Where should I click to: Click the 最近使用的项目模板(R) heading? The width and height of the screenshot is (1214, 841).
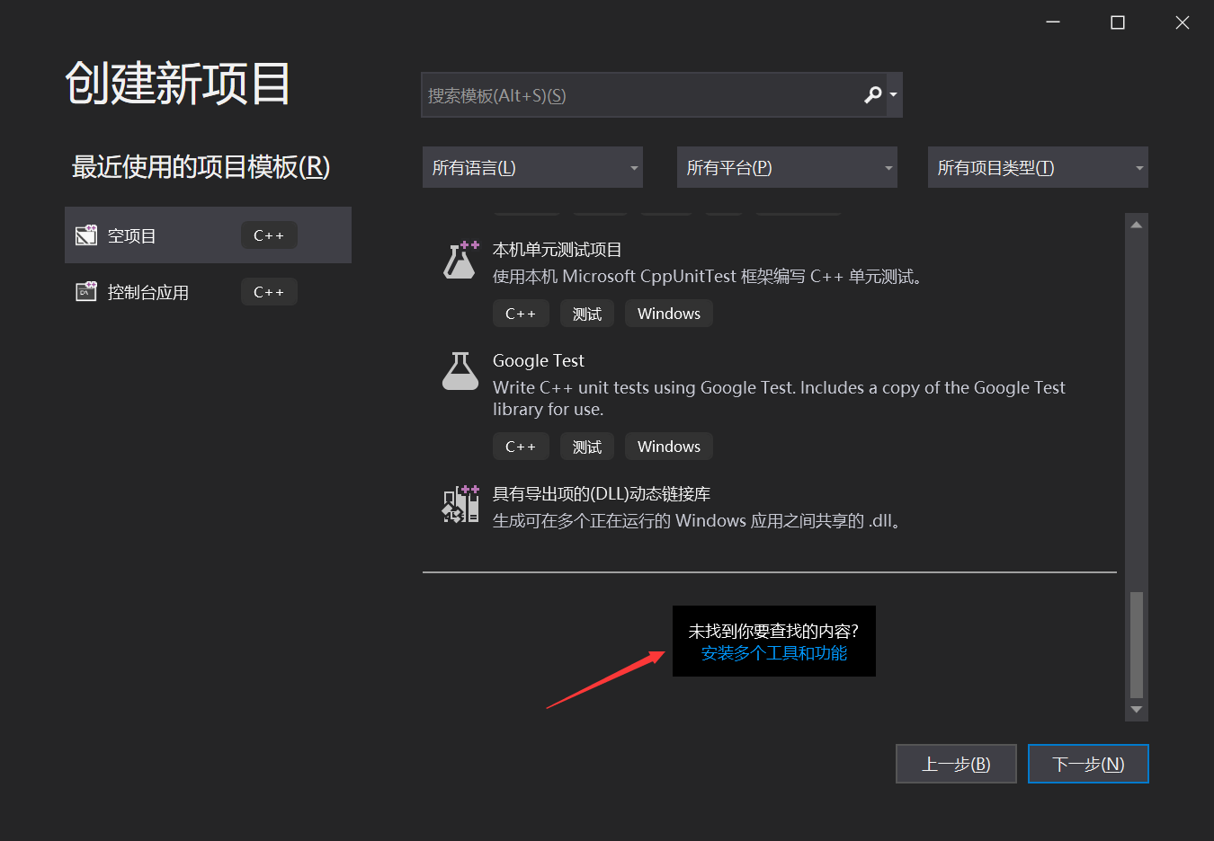coord(201,167)
